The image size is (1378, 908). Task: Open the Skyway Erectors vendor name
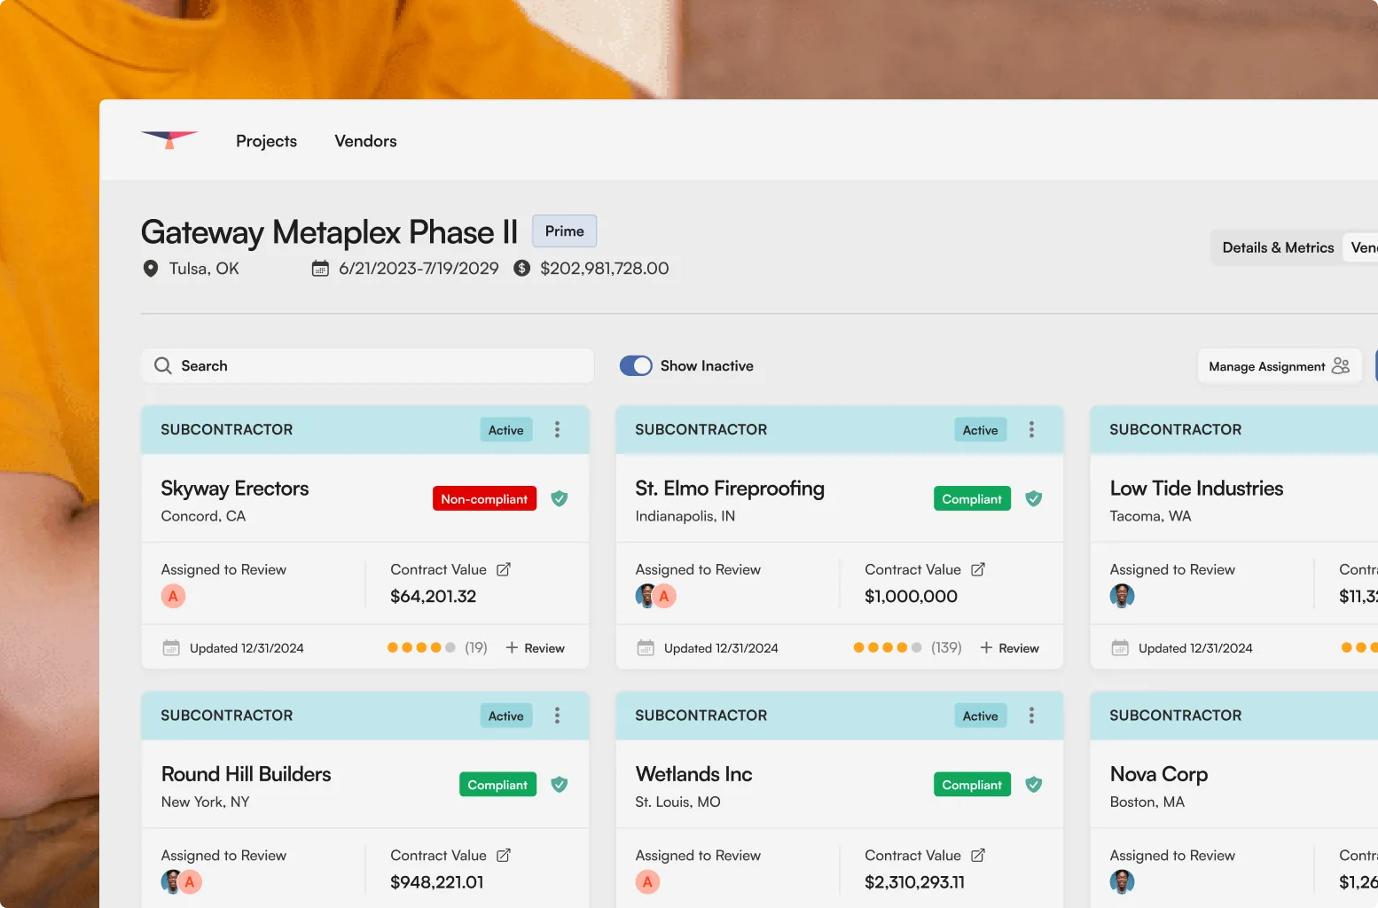(235, 489)
